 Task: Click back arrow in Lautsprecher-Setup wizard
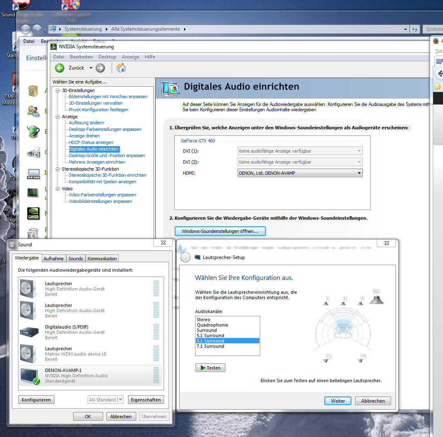click(185, 257)
